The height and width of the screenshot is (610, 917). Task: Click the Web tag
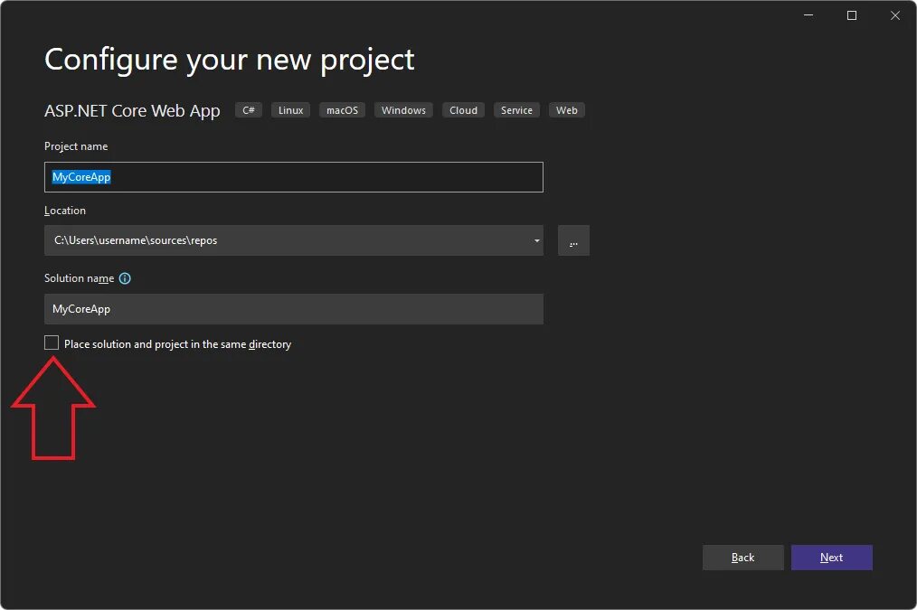(567, 110)
